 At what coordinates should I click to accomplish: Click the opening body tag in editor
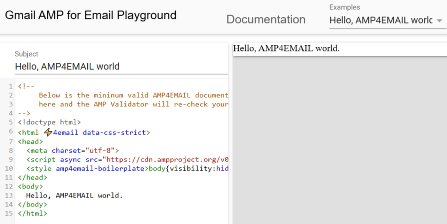point(30,186)
